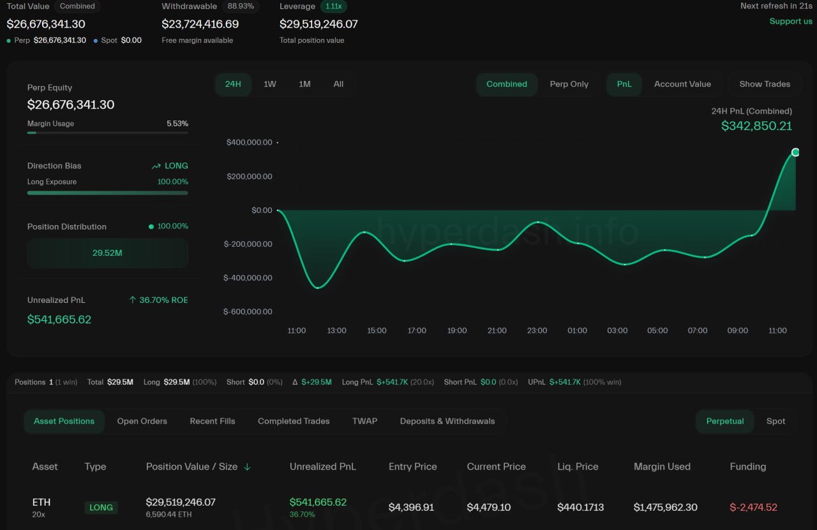The height and width of the screenshot is (530, 817).
Task: Click the green LONG badge in ETH row
Action: (101, 508)
